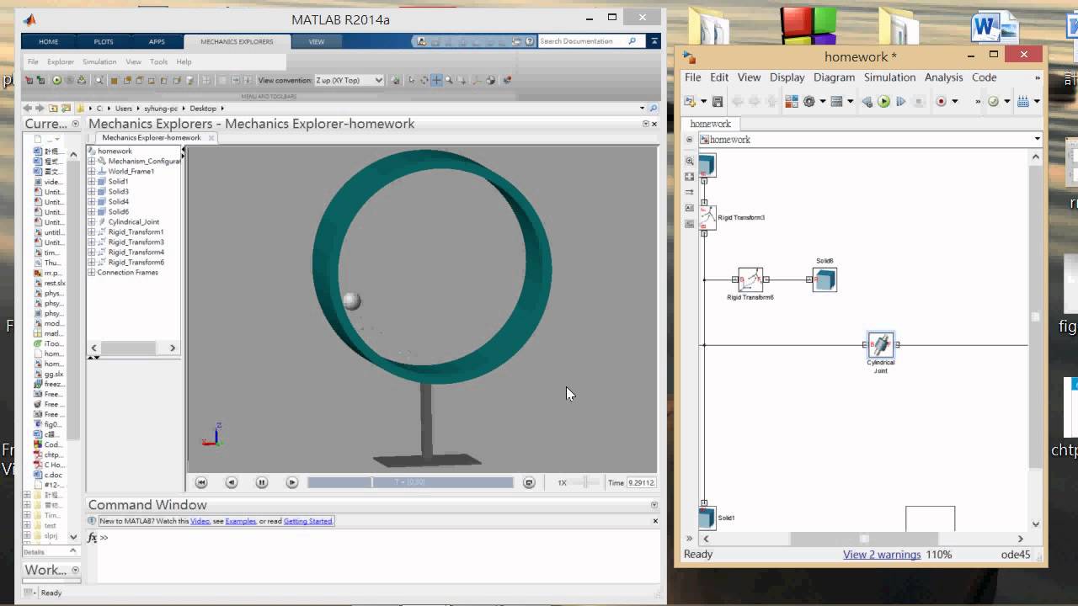Open Simulink Library Browser icon

tap(791, 102)
